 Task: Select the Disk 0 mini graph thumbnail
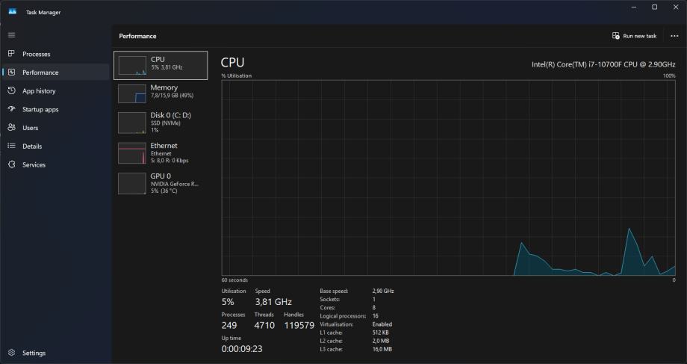pos(132,123)
